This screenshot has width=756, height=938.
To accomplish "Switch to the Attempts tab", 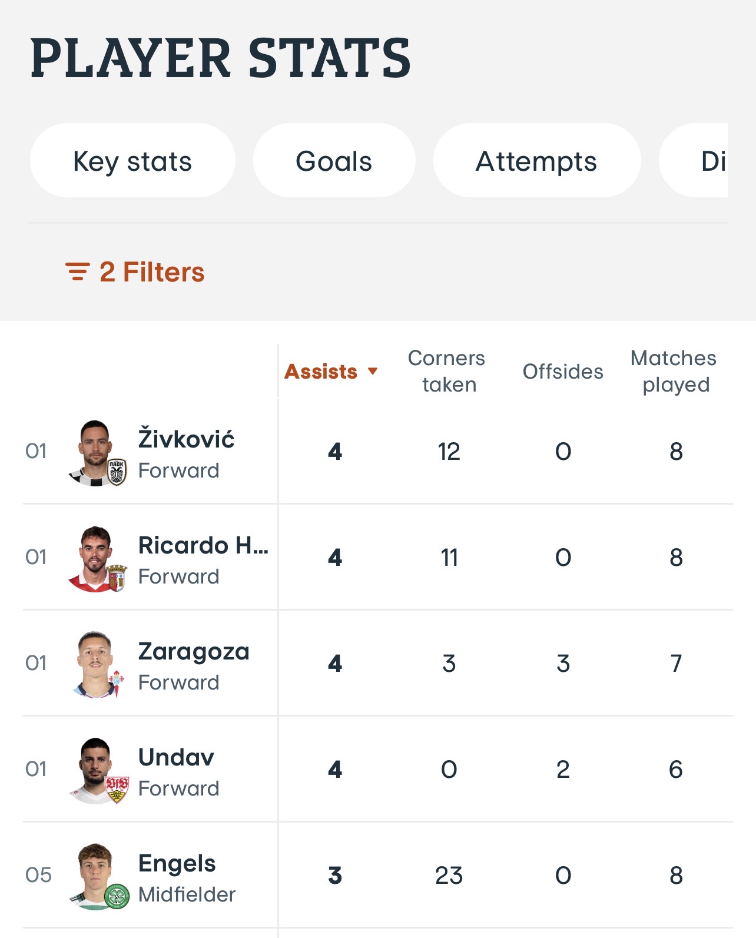I will coord(536,160).
